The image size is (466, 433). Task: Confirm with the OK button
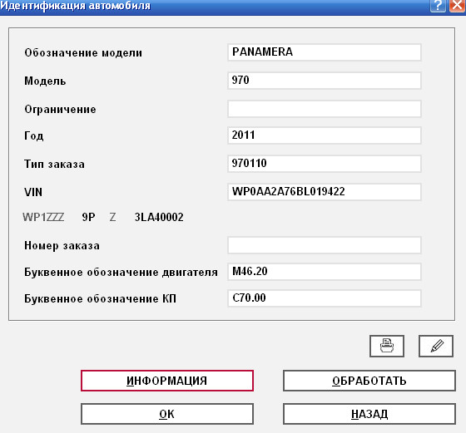(x=167, y=414)
